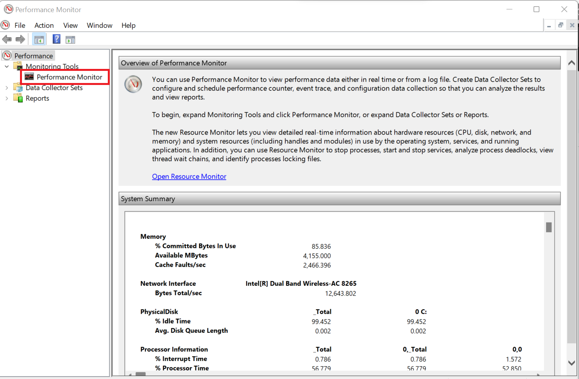
Task: Select the Performance Monitor item under Monitoring Tools
Action: pyautogui.click(x=69, y=77)
